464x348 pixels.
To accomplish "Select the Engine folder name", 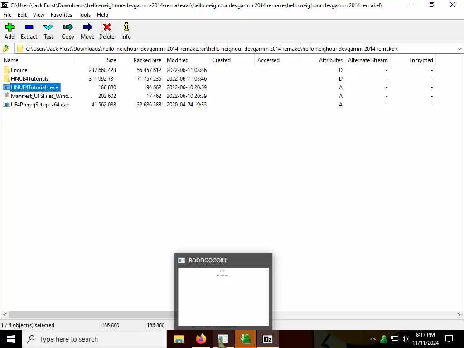I will pos(19,70).
